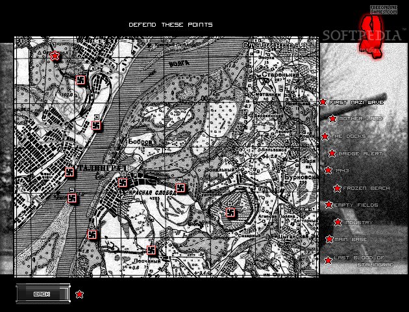The image size is (409, 312).
Task: Click star beside Bridge Alert
Action: (x=332, y=153)
